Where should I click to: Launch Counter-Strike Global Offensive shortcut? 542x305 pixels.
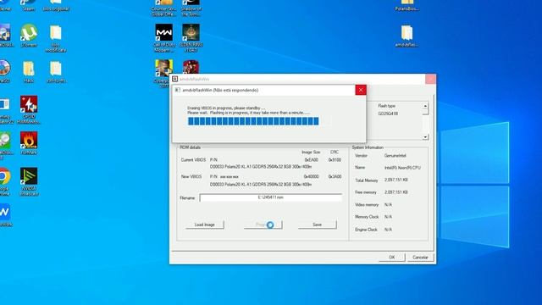163,8
